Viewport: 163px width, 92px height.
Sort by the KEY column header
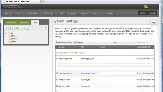[89, 47]
